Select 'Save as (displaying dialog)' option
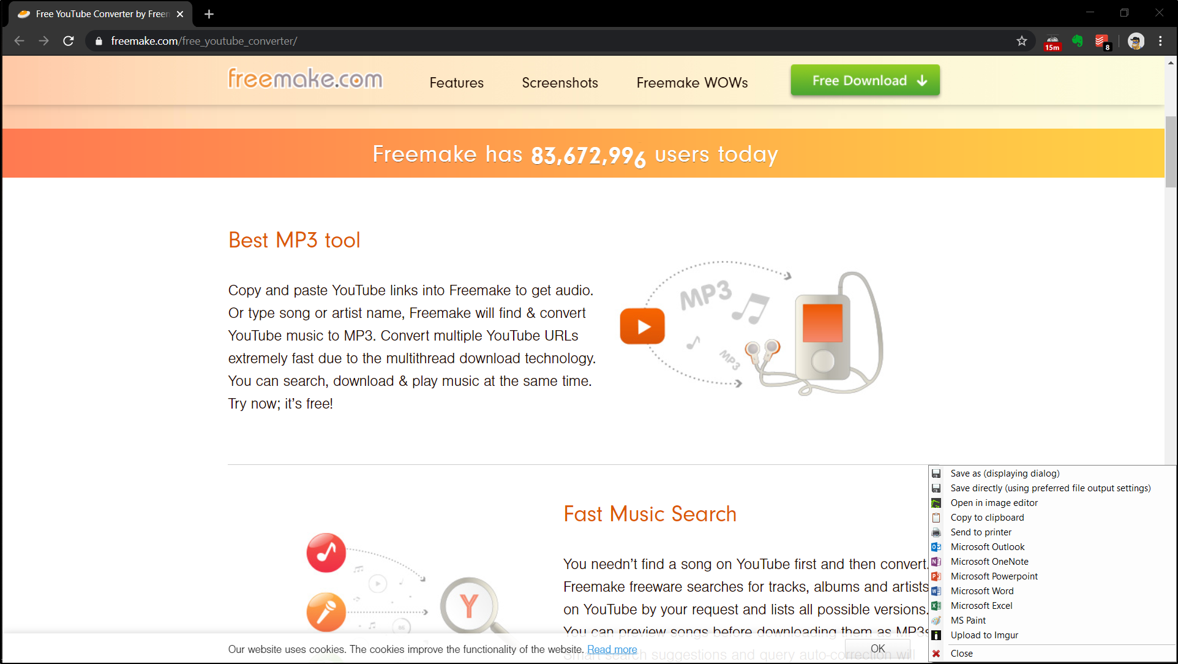Screen dimensions: 1178x664 1005,473
